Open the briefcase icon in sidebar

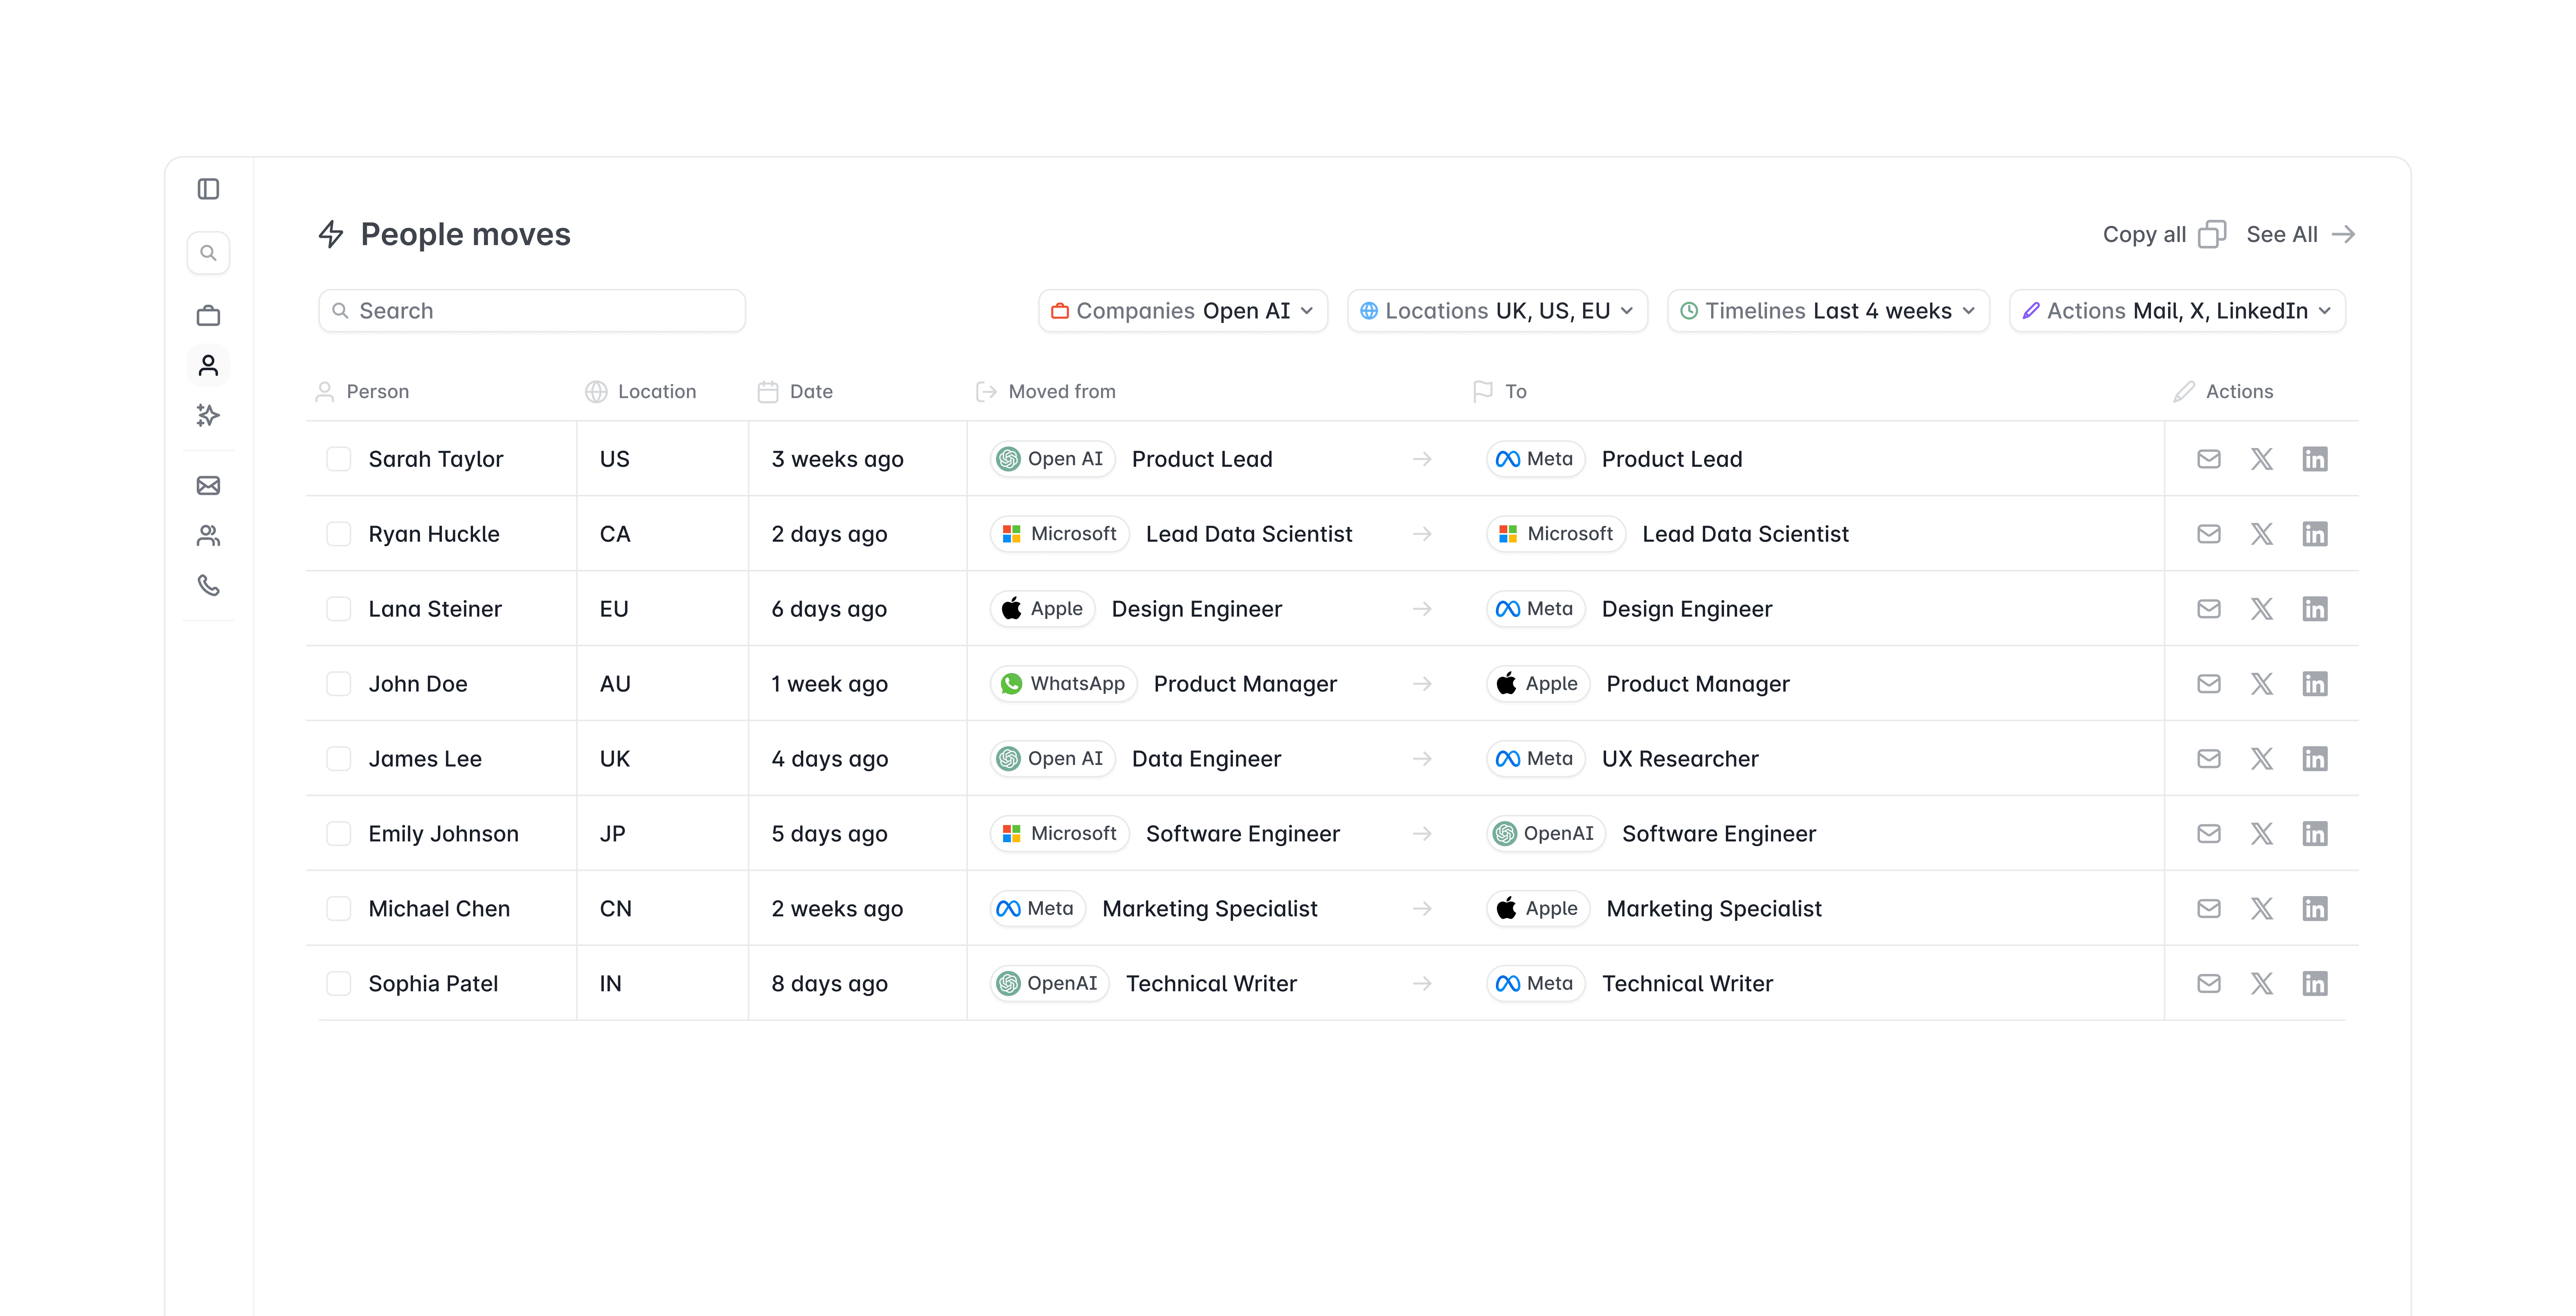208,316
